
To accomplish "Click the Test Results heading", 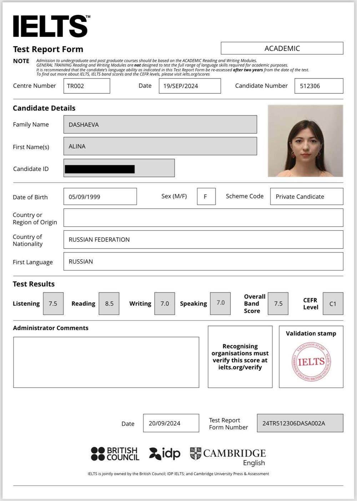I will (34, 284).
